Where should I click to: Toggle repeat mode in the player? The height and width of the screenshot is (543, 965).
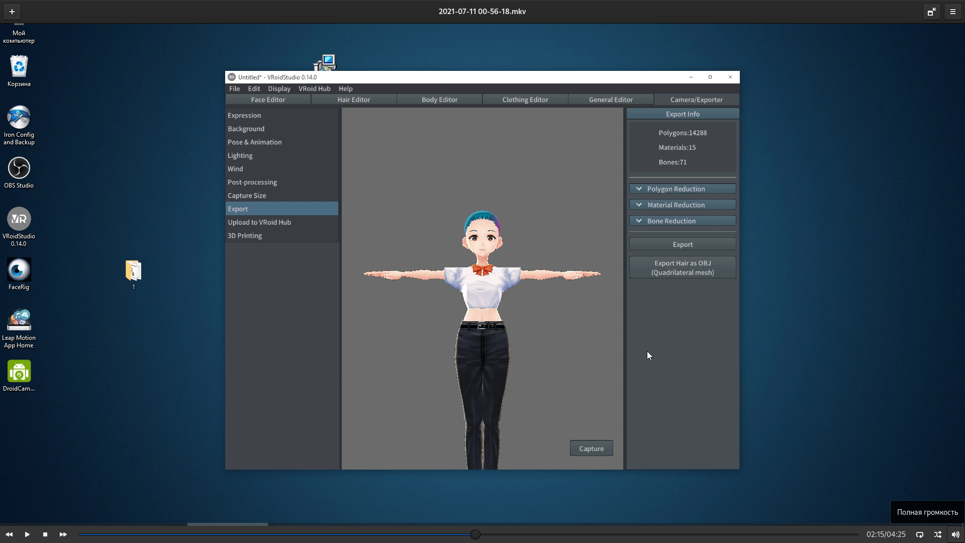[920, 534]
